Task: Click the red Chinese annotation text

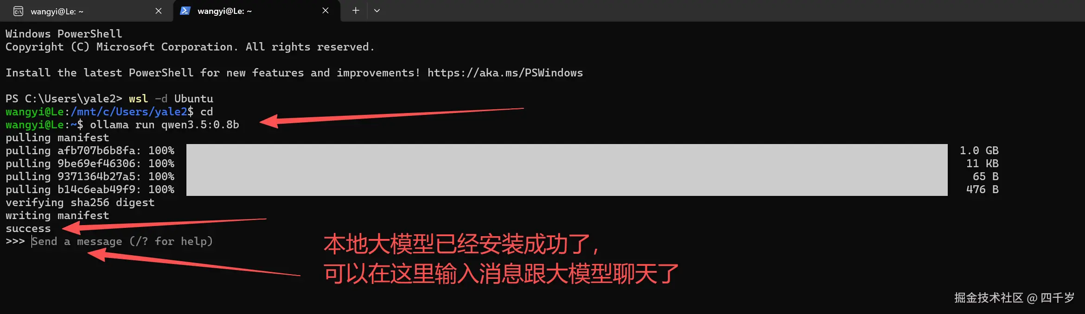Action: click(x=501, y=259)
